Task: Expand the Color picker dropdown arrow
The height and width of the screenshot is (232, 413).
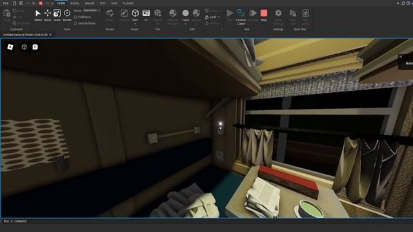Action: (x=185, y=24)
